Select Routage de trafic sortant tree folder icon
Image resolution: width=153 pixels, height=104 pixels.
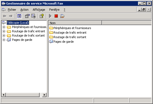[x=9, y=35]
